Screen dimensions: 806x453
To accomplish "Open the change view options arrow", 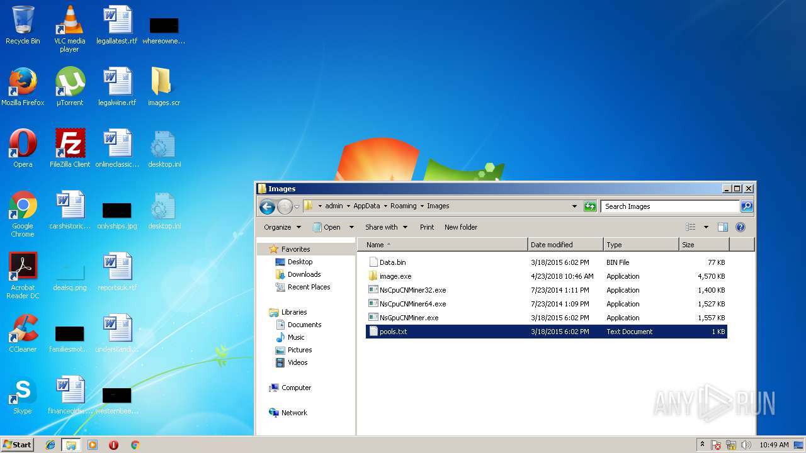I will coord(706,227).
